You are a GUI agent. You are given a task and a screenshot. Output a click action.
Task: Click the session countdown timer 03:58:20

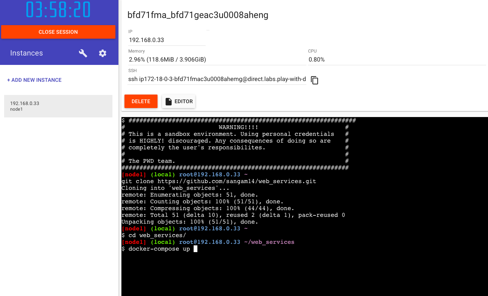(x=58, y=10)
